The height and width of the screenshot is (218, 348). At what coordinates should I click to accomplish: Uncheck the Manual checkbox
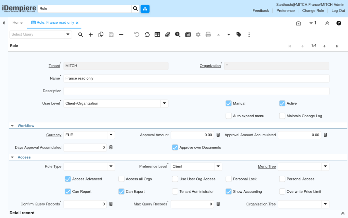[229, 103]
